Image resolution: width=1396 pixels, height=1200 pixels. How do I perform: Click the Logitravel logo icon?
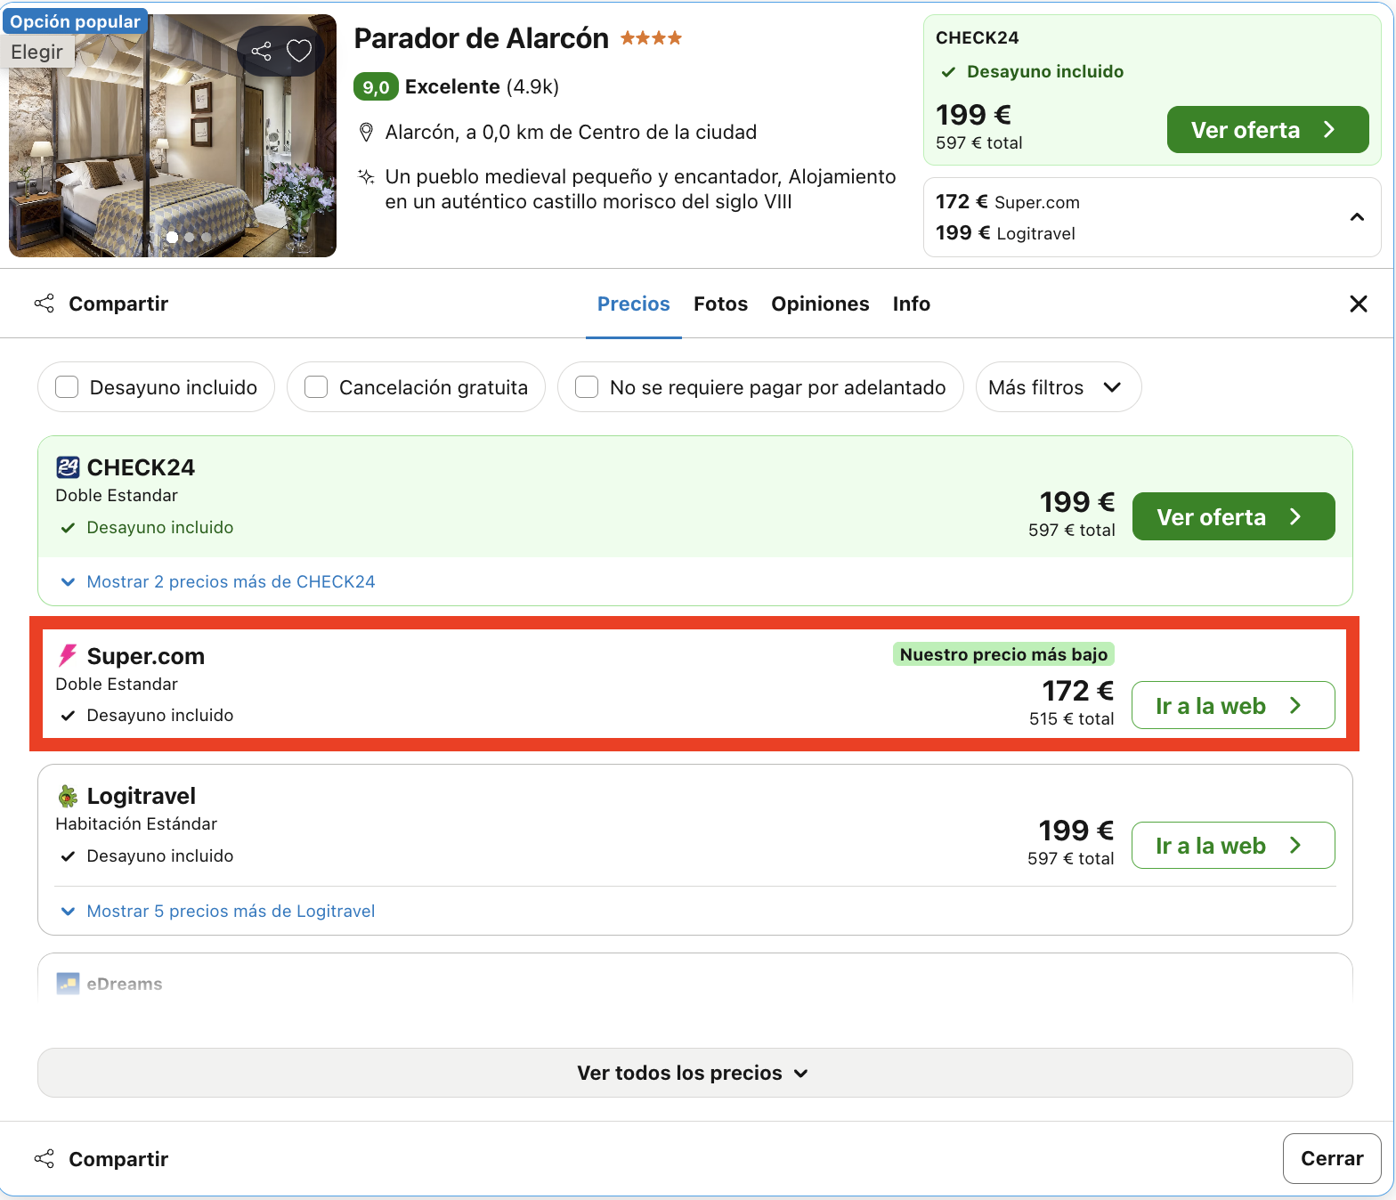68,796
